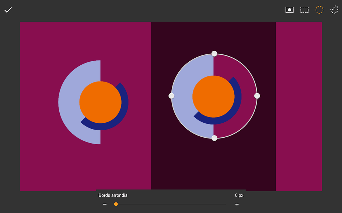Click the right handle of the circular selection
342x213 pixels.
coord(257,96)
